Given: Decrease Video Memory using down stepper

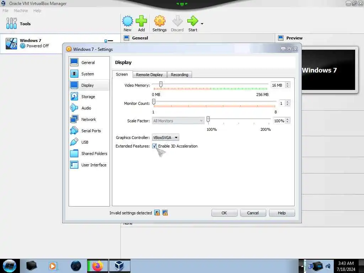Looking at the screenshot, I should [x=288, y=87].
